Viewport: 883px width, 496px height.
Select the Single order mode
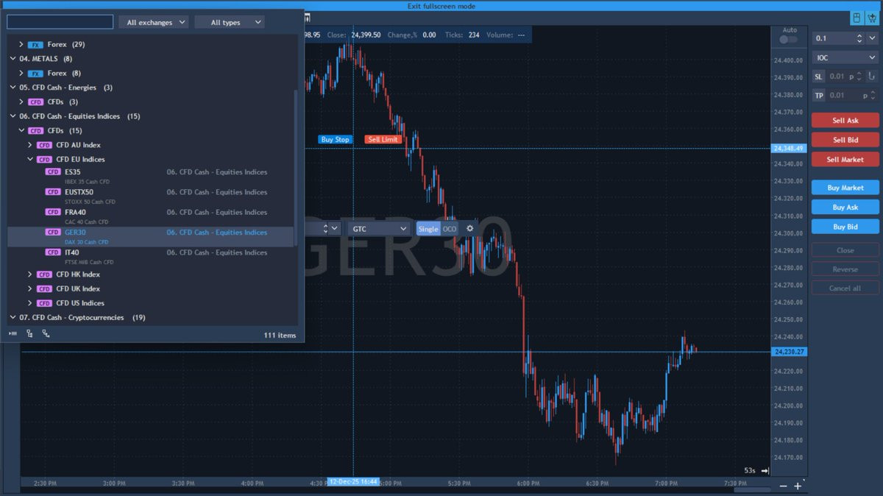coord(428,229)
